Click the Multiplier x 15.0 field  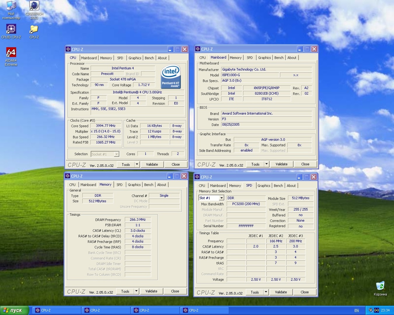pos(106,131)
